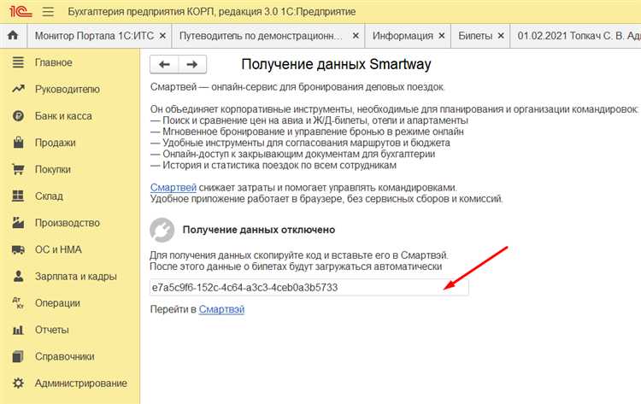Follow the Смартвей link in the description
The width and height of the screenshot is (641, 404).
click(173, 188)
